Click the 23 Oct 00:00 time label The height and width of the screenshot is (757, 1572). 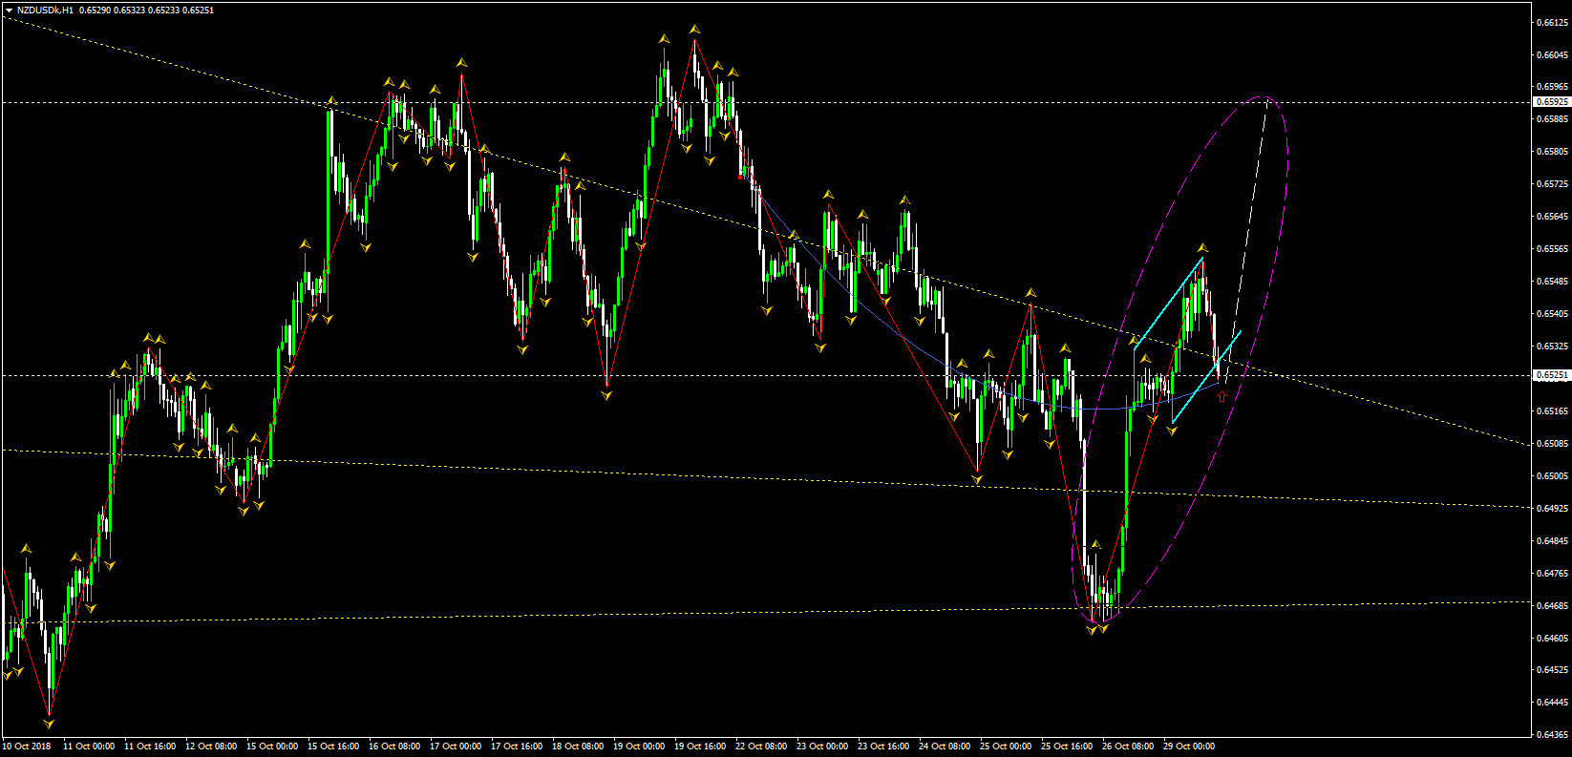pyautogui.click(x=821, y=746)
